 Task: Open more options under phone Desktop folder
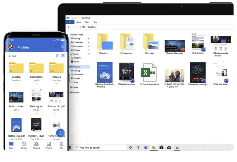[16, 84]
